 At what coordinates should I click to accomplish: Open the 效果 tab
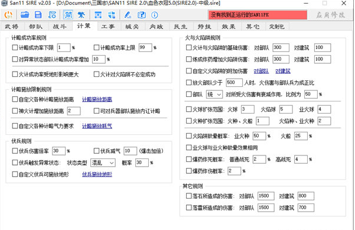(229, 27)
